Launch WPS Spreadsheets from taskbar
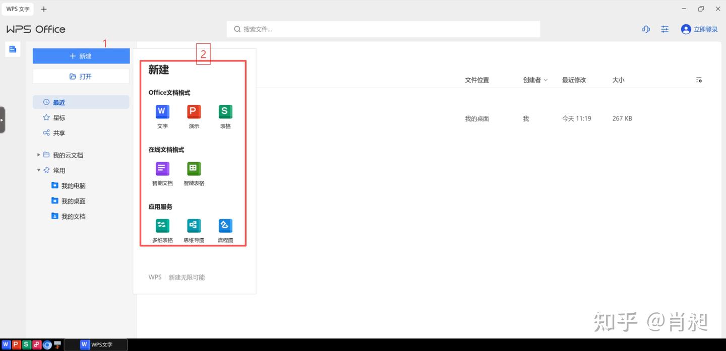Screen dimensions: 726x351 [26, 344]
